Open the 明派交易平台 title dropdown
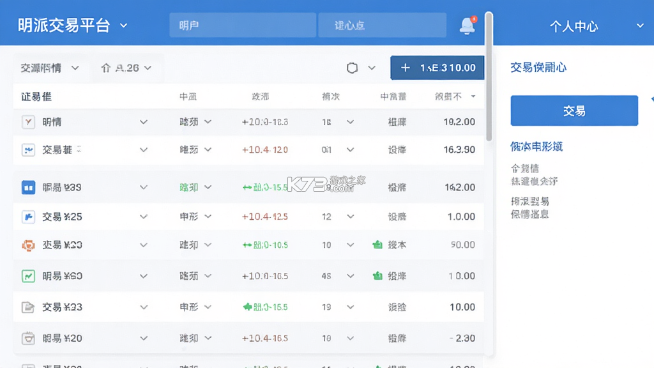 point(123,26)
